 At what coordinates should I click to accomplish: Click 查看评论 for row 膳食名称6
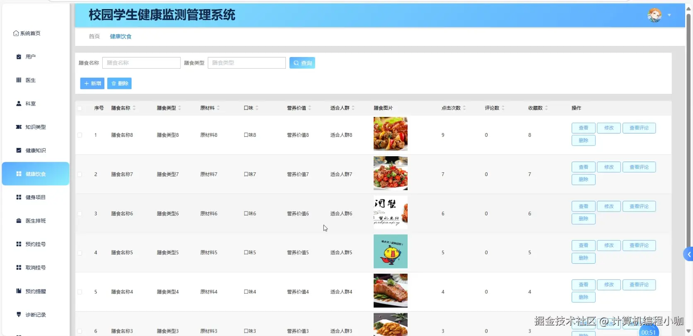tap(639, 207)
